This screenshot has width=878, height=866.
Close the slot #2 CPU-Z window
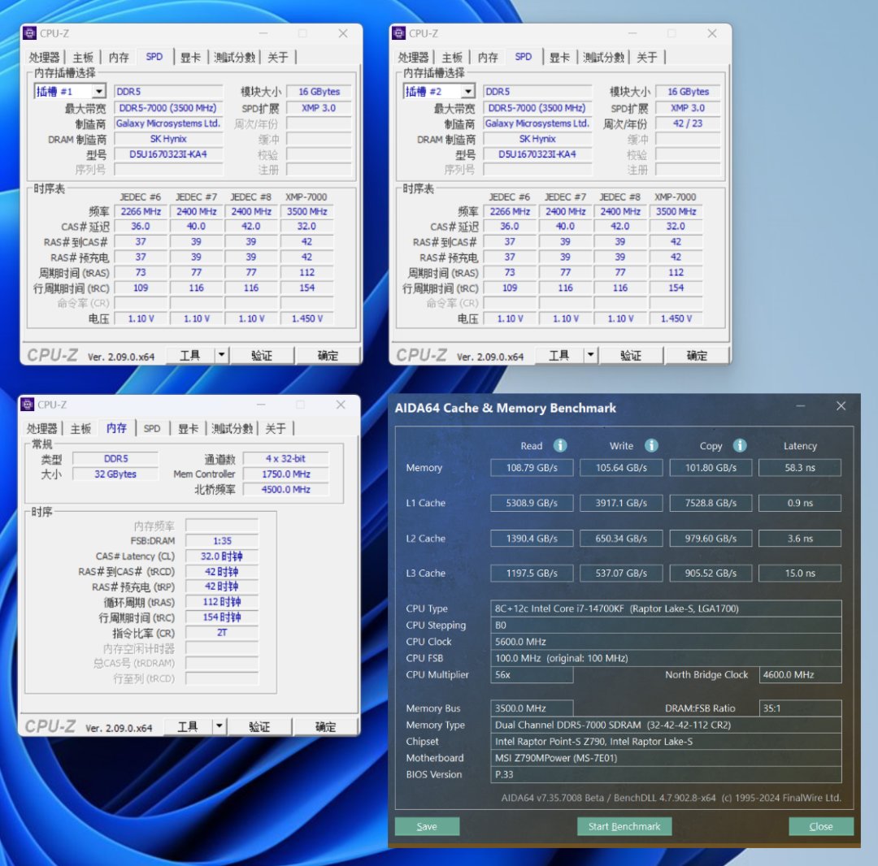point(712,33)
